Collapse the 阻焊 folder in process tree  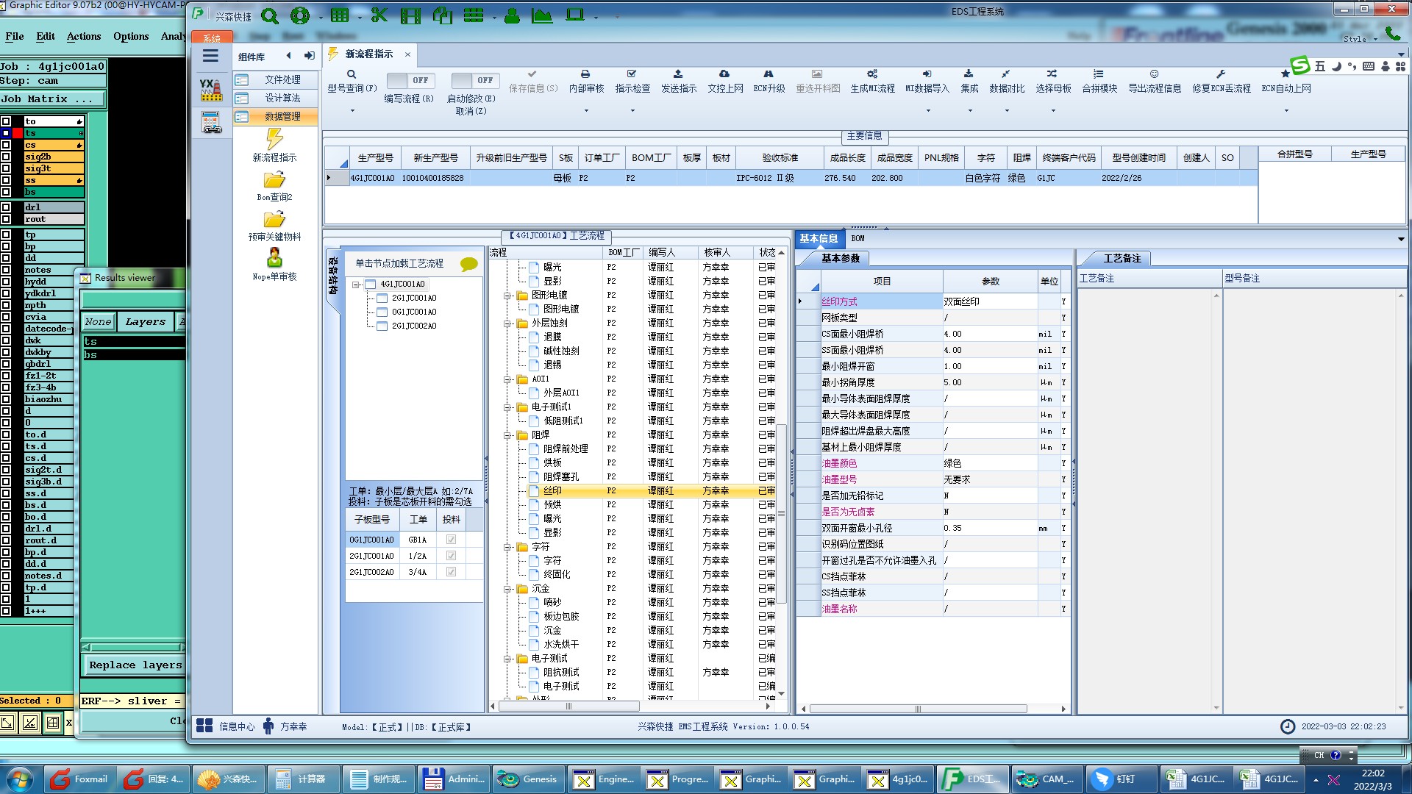click(x=507, y=435)
